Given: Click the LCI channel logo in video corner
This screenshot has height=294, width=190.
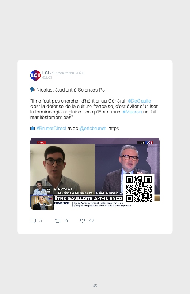Looking at the screenshot, I should click(x=149, y=142).
